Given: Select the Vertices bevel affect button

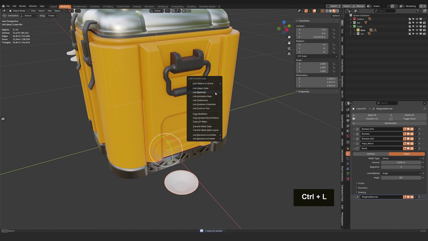Looking at the screenshot, I should (371, 154).
